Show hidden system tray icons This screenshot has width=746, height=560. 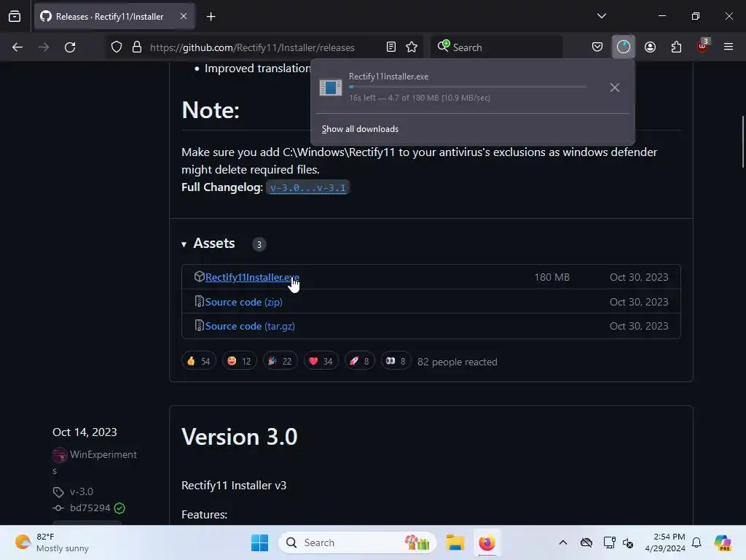(x=563, y=542)
